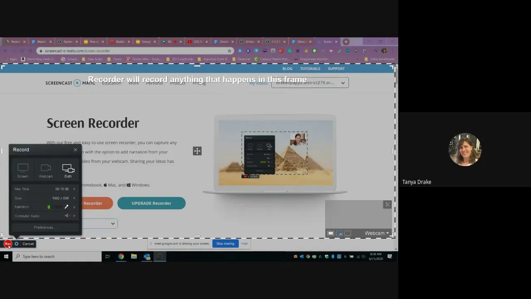The height and width of the screenshot is (299, 531).
Task: Click the laptop preview image
Action: 275,154
